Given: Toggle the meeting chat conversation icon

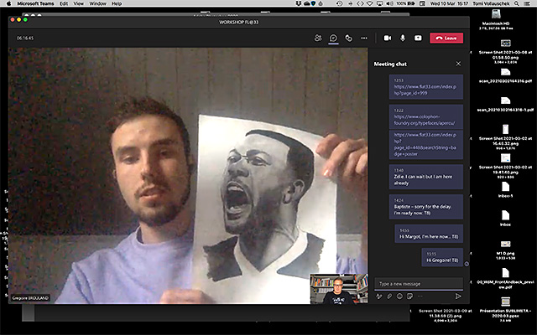Looking at the screenshot, I should pos(333,38).
